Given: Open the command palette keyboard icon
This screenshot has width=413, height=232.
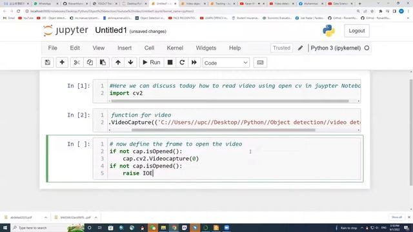Looking at the screenshot, I should 260,63.
